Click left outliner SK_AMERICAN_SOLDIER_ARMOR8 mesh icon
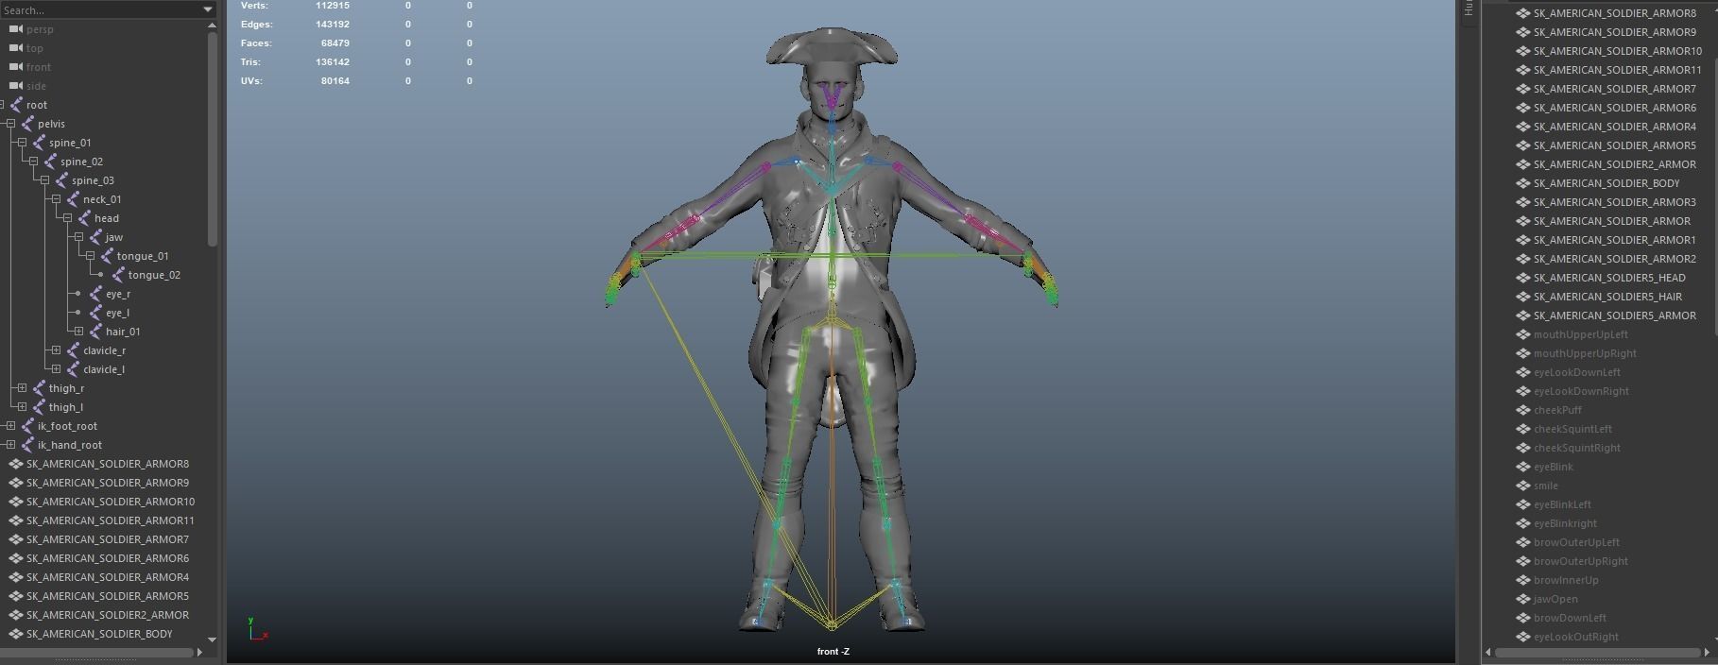 tap(16, 464)
